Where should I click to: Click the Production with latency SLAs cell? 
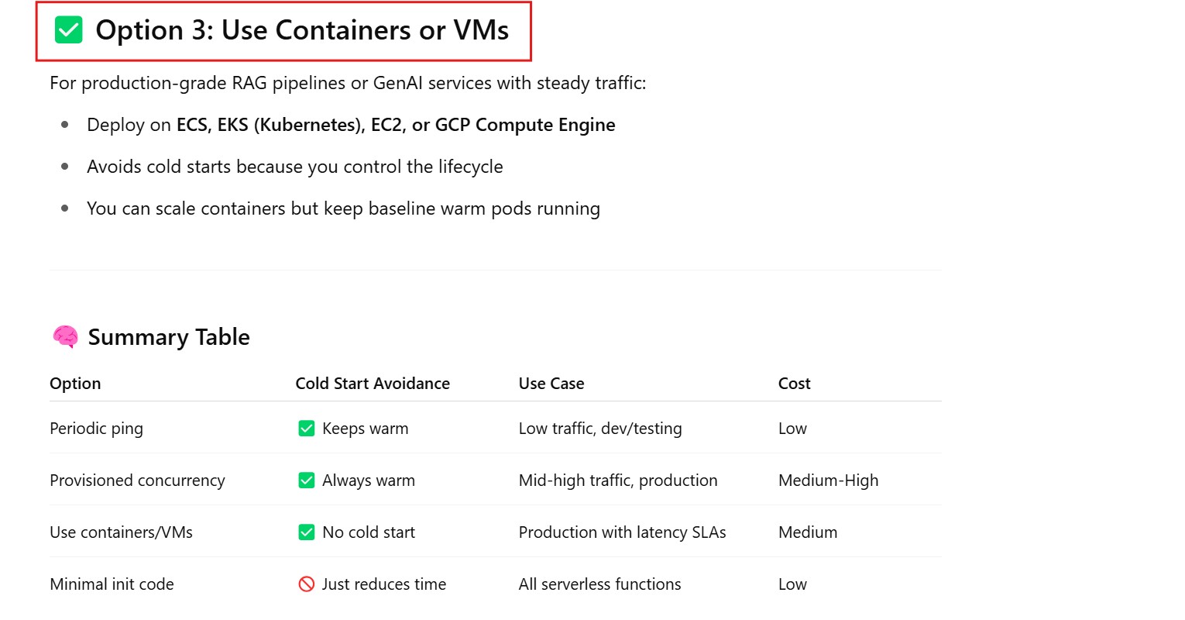click(x=622, y=532)
